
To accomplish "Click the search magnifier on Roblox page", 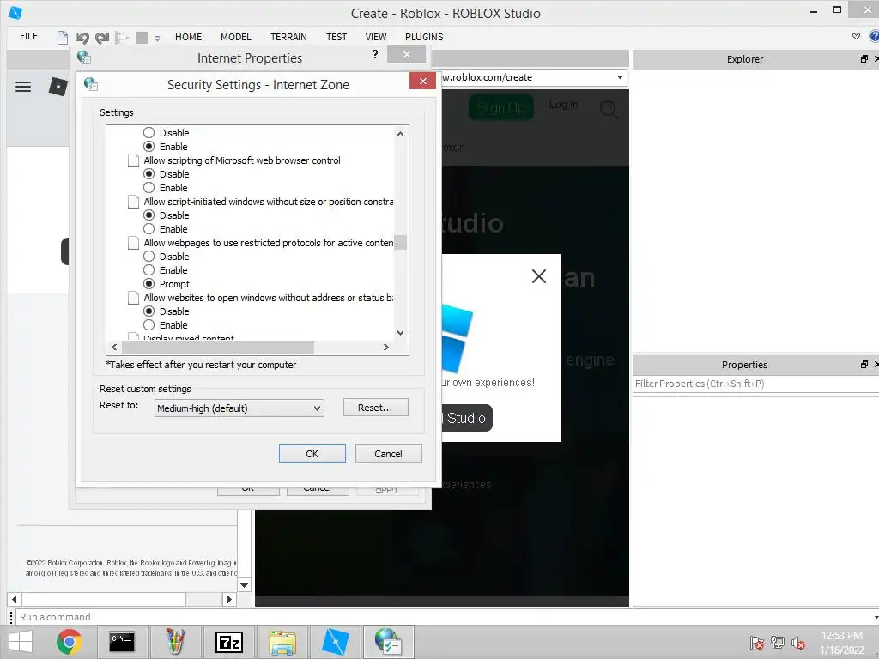I will 609,109.
